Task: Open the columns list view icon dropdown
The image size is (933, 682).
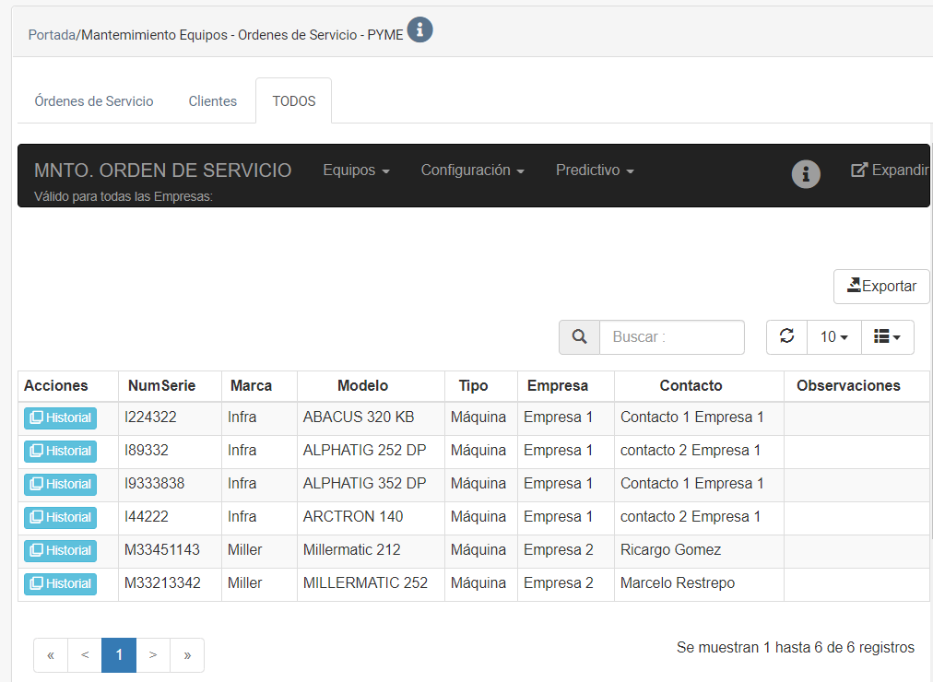Action: coord(887,337)
